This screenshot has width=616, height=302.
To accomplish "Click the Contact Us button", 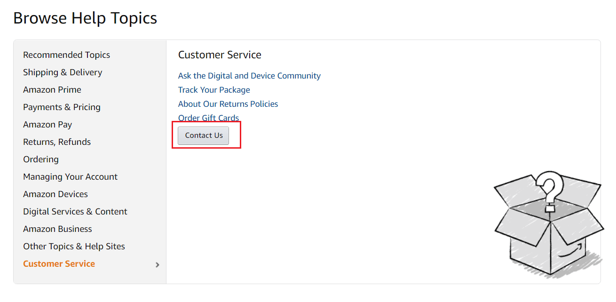I will tap(204, 135).
